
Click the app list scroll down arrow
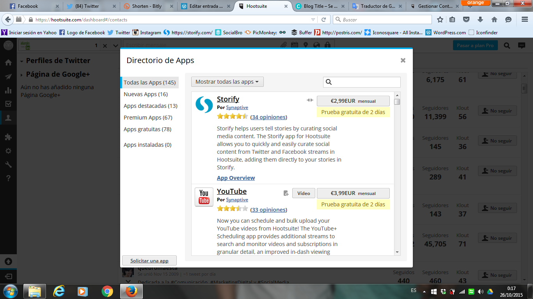[397, 252]
